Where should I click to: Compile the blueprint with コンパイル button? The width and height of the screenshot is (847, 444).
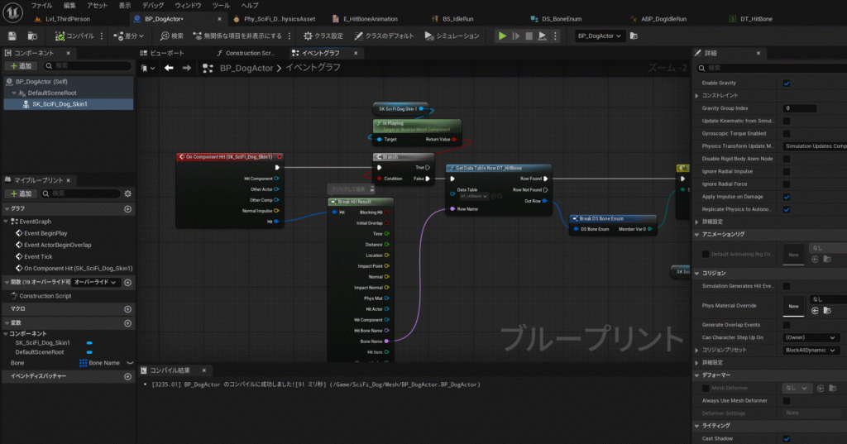(x=74, y=36)
